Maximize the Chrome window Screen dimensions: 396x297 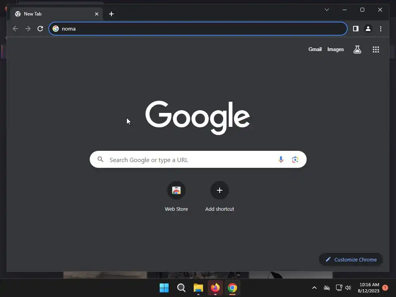[362, 10]
